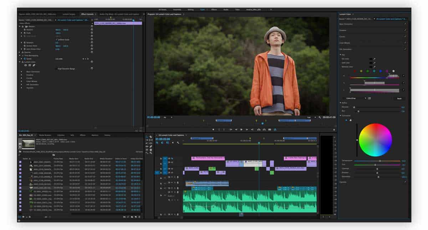Image resolution: width=428 pixels, height=230 pixels.
Task: Switch to the Assembly workspace
Action: (x=177, y=10)
